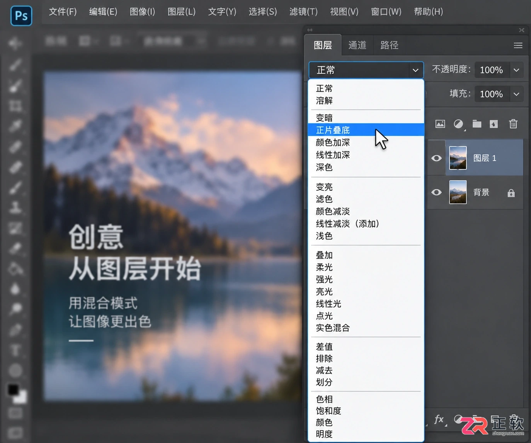This screenshot has height=443, width=531.
Task: Expand the 填充 slider chevron
Action: (x=516, y=94)
